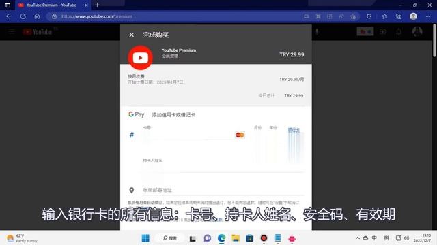
Task: Open the Windows Start menu
Action: [145, 238]
